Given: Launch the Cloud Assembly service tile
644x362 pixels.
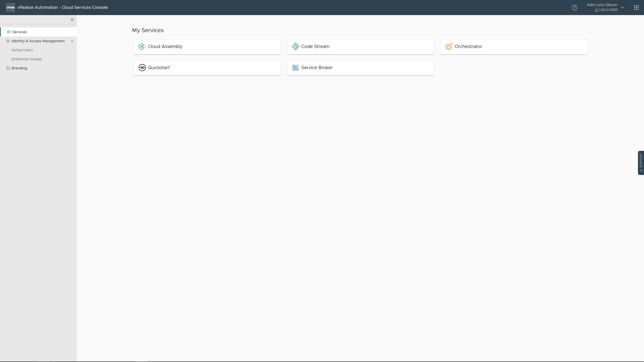Looking at the screenshot, I should pos(207,47).
